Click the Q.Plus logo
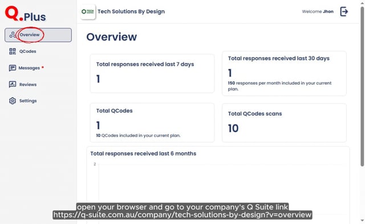Viewport: 365px width, 224px height. [26, 14]
